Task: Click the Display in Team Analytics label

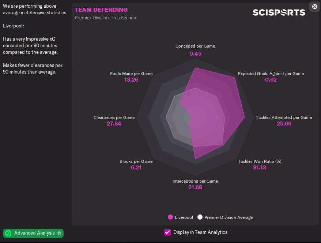Action: coord(200,232)
